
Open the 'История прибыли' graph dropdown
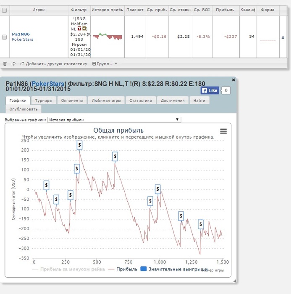click(114, 120)
